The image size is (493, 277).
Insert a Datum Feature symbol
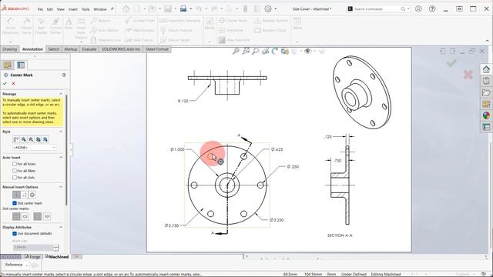tap(176, 31)
